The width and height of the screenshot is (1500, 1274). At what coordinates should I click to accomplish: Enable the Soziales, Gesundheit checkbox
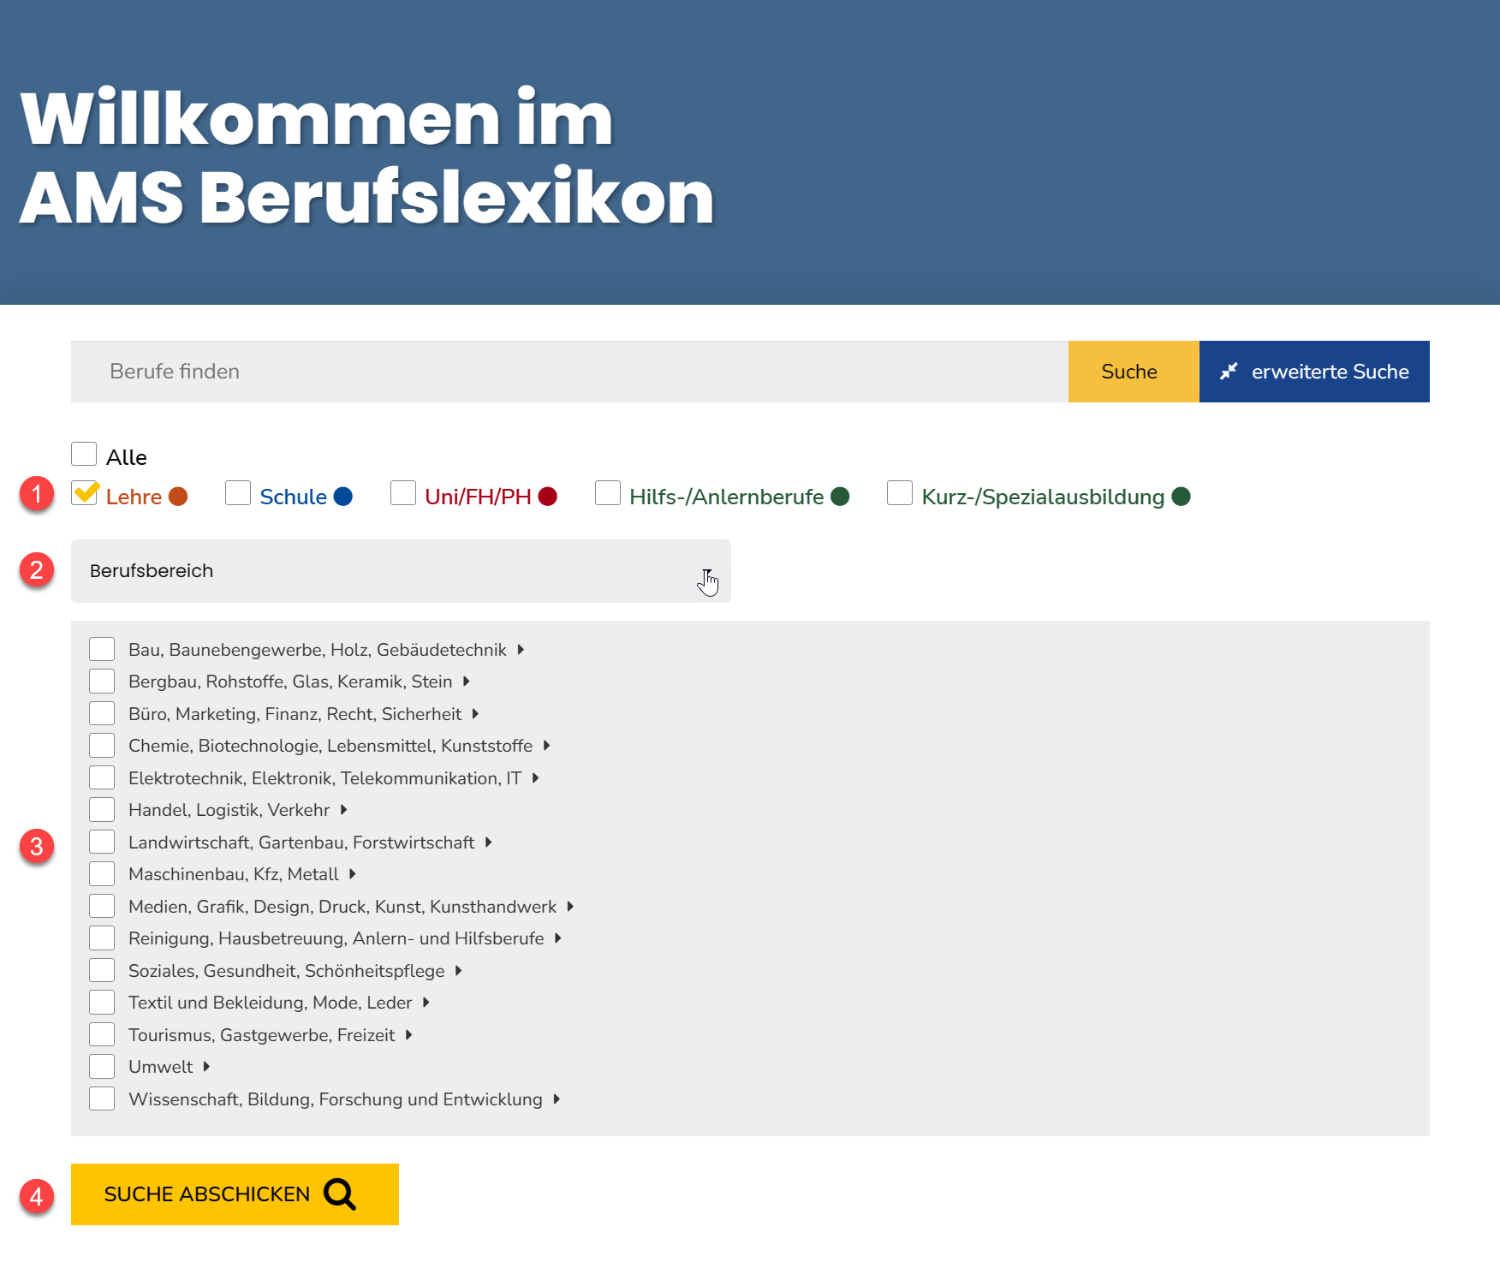pos(102,970)
